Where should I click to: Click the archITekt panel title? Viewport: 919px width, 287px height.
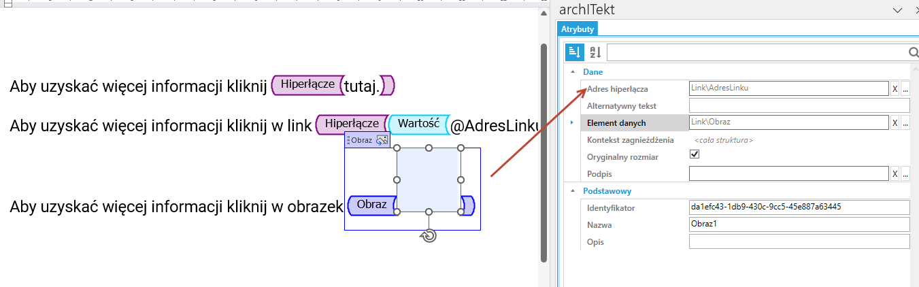point(587,10)
